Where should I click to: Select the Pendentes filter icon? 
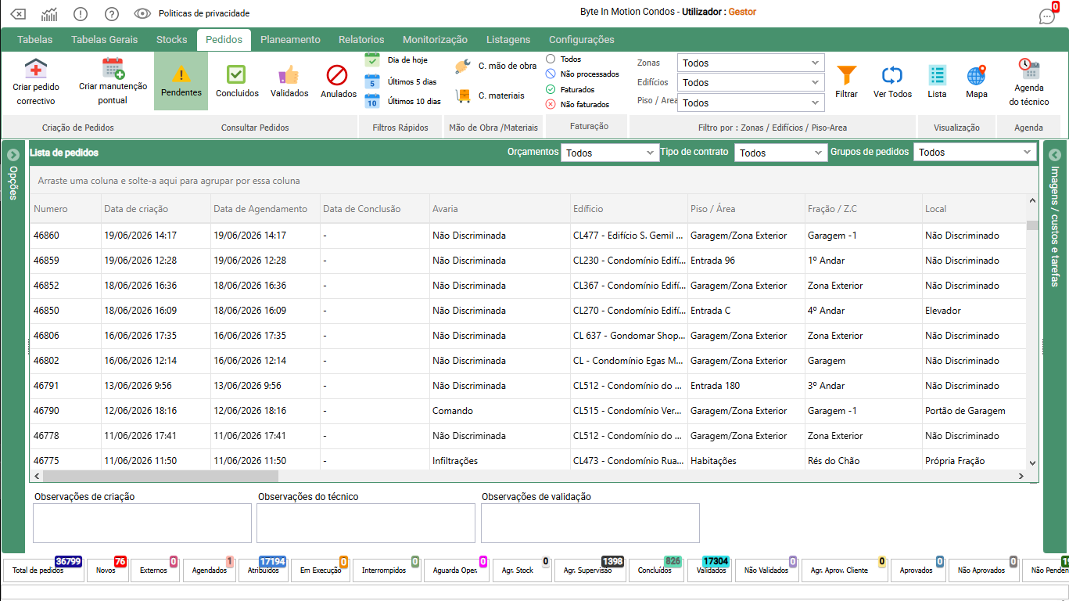[x=181, y=74]
